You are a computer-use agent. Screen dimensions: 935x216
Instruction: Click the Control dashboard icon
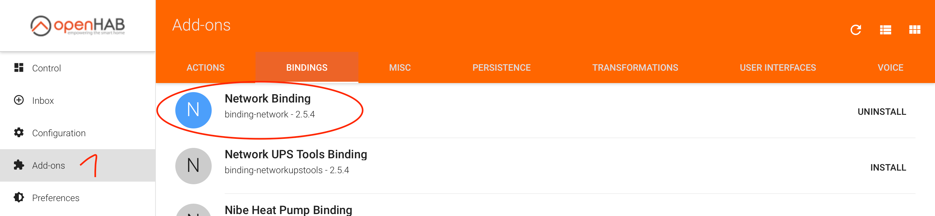19,68
